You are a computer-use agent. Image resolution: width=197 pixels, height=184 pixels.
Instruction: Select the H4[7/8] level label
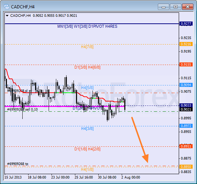tap(87, 47)
